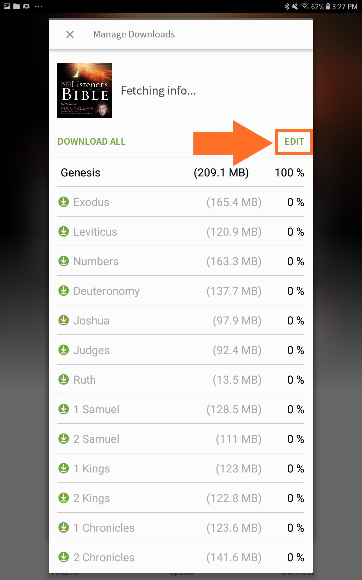Tap the download icon next to Exodus

click(x=64, y=202)
